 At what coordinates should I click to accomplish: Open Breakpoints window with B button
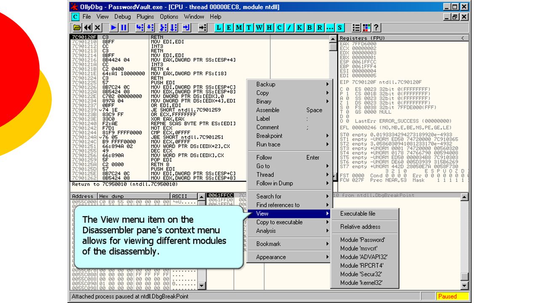[310, 28]
